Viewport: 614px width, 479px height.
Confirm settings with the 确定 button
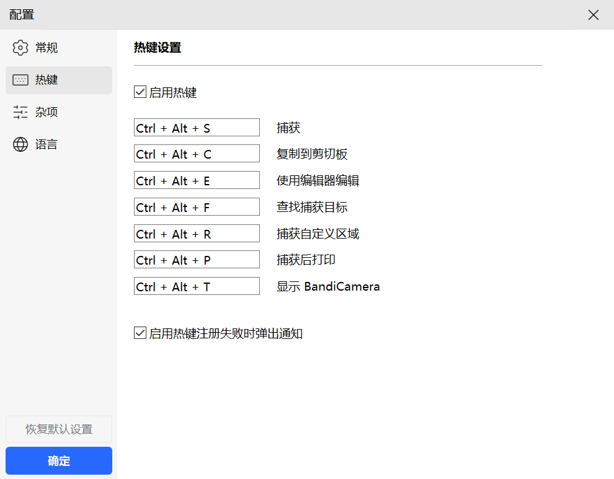59,460
